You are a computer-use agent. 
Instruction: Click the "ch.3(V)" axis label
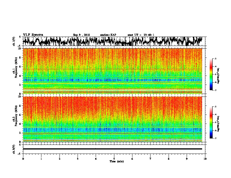coord(14,149)
